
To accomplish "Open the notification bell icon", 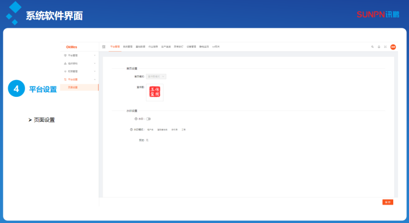I will [x=379, y=47].
